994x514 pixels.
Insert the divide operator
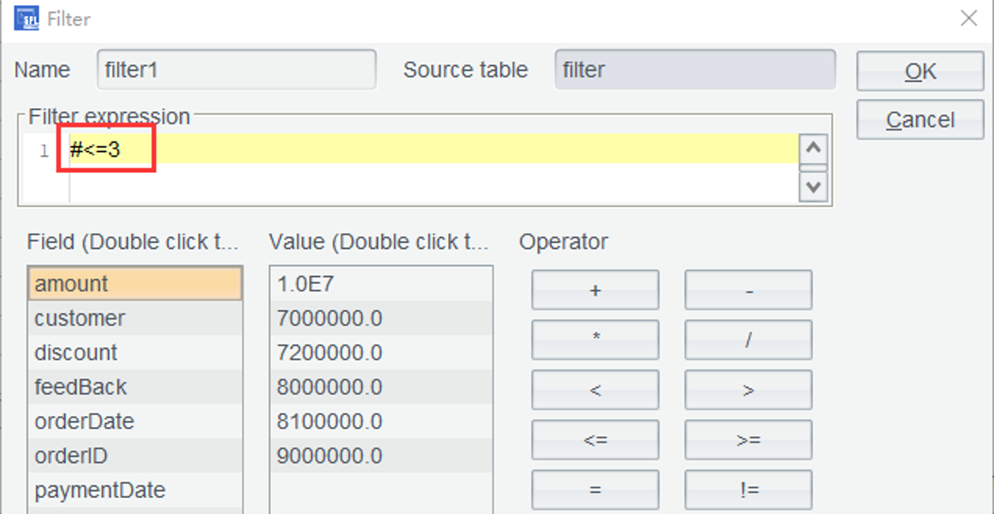pyautogui.click(x=748, y=340)
